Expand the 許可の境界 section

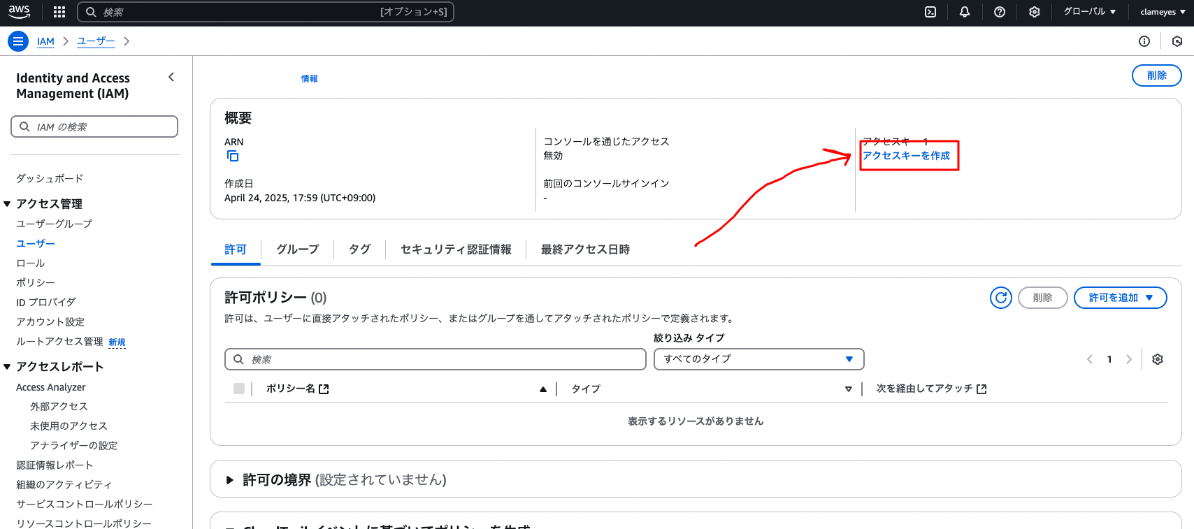coord(229,480)
